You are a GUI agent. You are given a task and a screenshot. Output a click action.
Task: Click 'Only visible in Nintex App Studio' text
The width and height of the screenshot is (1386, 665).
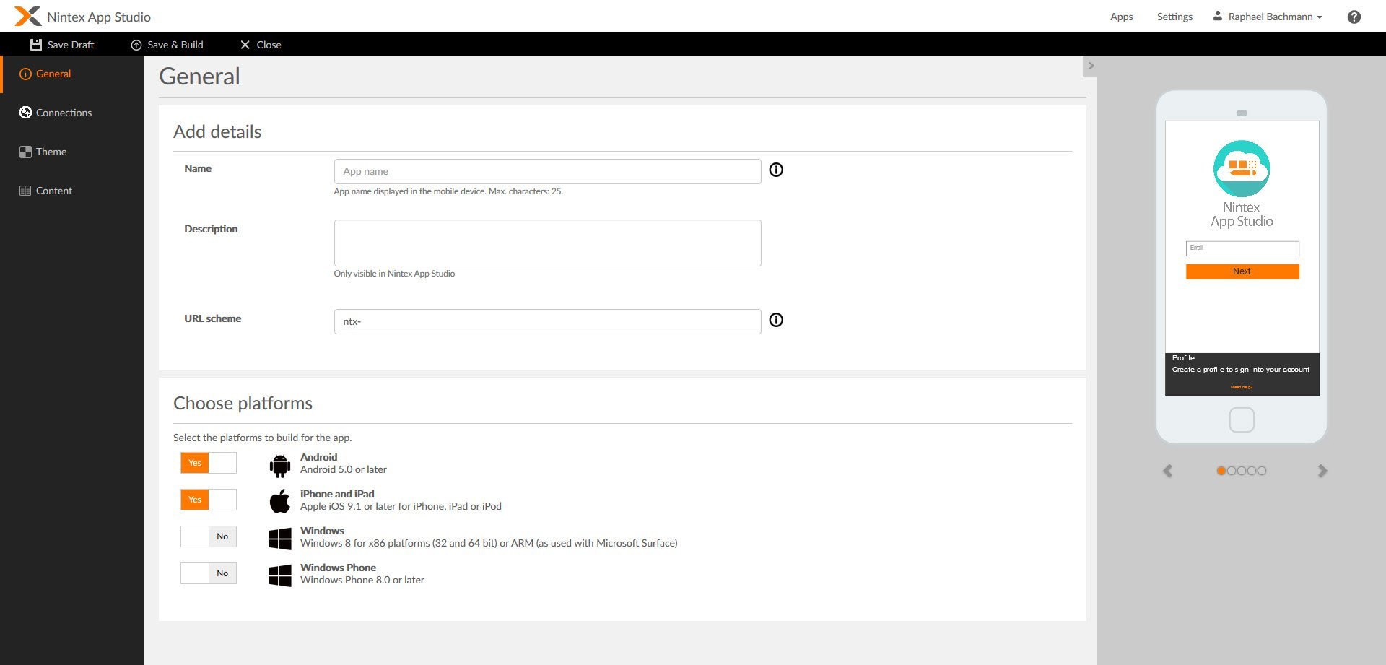(x=394, y=274)
